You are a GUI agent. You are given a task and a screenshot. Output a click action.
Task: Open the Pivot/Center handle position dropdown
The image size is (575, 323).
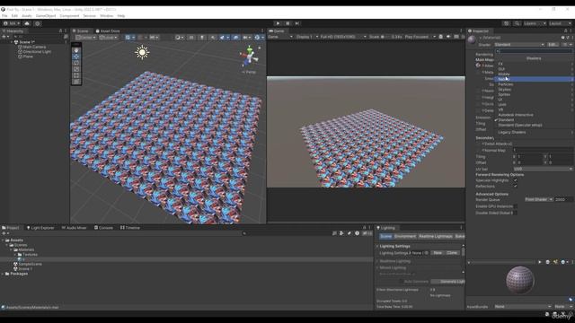pos(85,38)
